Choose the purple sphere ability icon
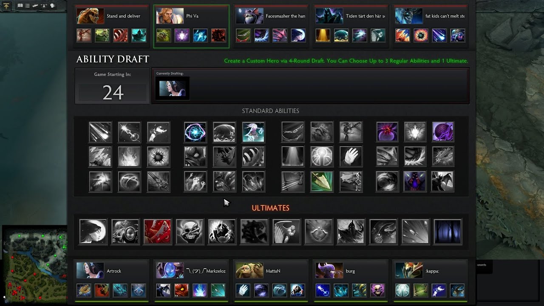 (443, 132)
